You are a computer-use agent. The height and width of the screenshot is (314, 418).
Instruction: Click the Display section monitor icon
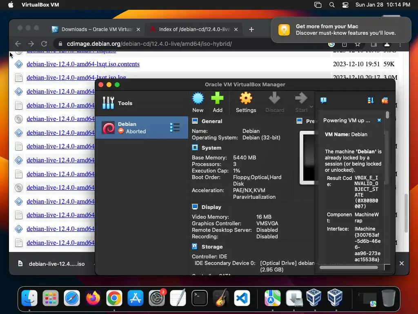point(195,207)
